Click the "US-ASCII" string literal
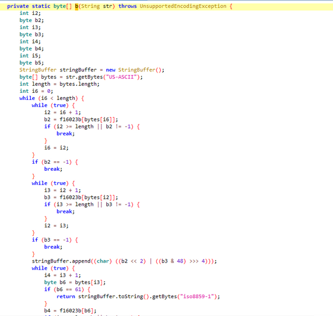Screen dimensions: 333x316 122,77
